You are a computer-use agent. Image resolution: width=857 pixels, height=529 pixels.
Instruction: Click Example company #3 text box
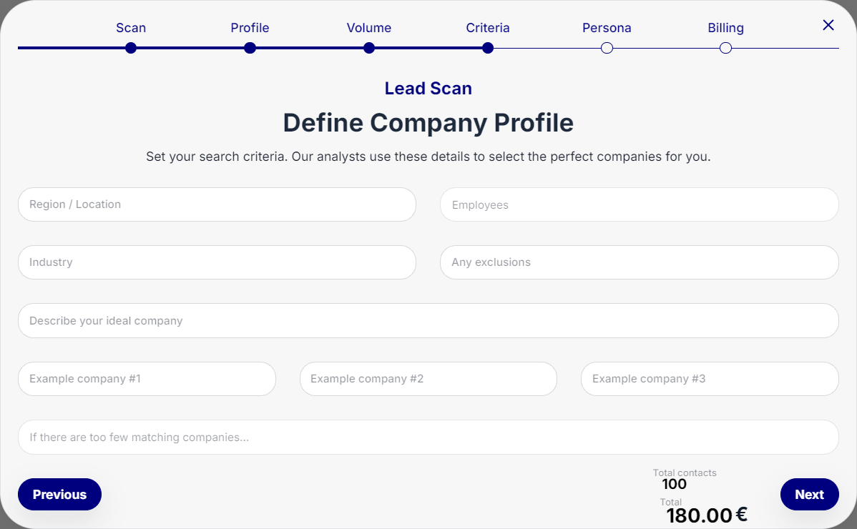(x=709, y=379)
